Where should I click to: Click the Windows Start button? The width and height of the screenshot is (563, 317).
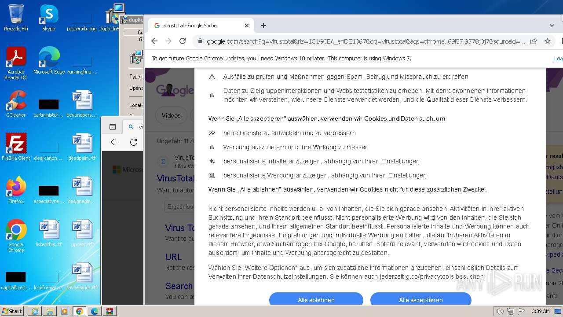coord(12,311)
